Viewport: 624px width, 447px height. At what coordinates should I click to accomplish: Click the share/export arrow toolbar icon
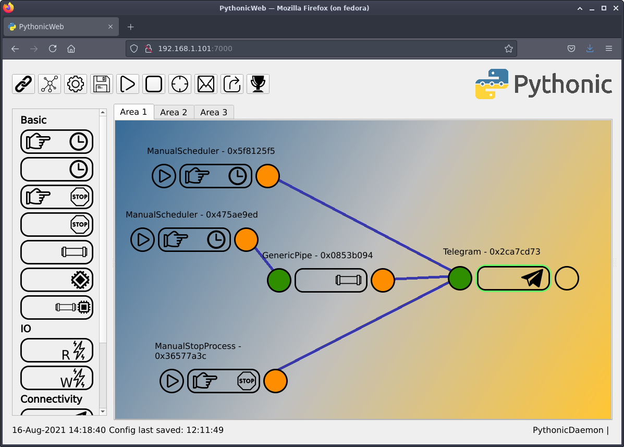pyautogui.click(x=232, y=83)
